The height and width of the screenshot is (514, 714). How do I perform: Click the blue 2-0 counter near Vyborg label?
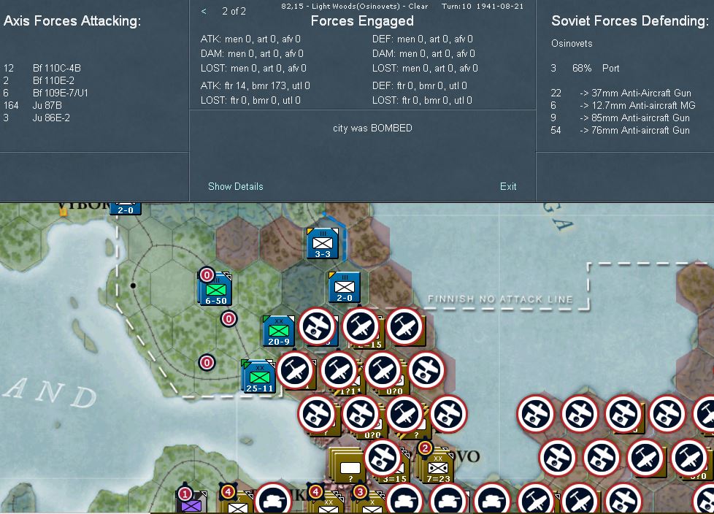click(126, 208)
